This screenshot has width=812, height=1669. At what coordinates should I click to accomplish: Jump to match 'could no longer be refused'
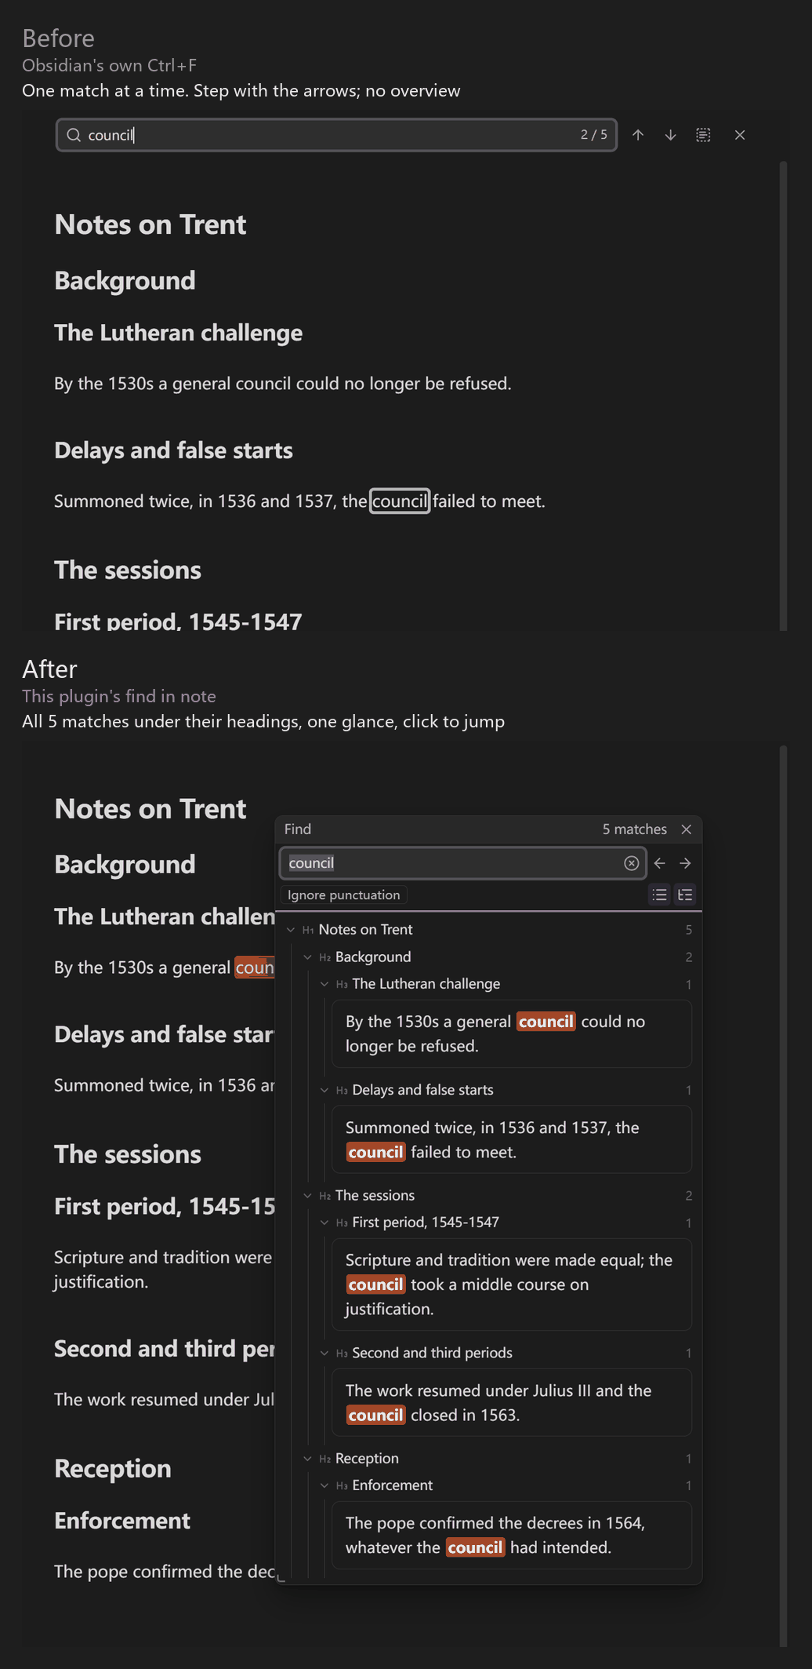[x=512, y=1033]
